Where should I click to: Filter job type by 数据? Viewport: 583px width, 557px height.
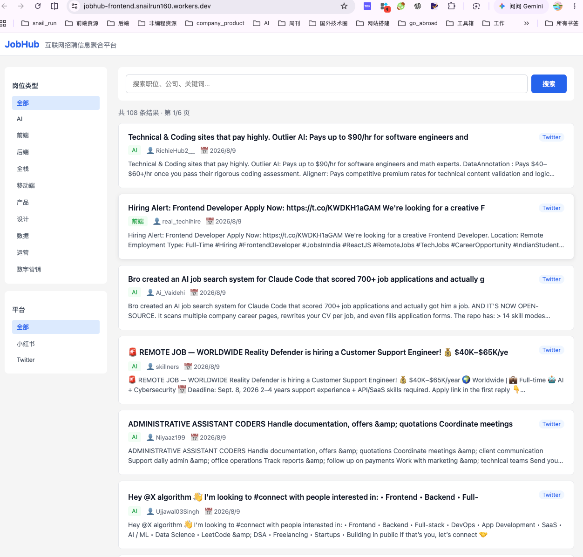click(56, 236)
